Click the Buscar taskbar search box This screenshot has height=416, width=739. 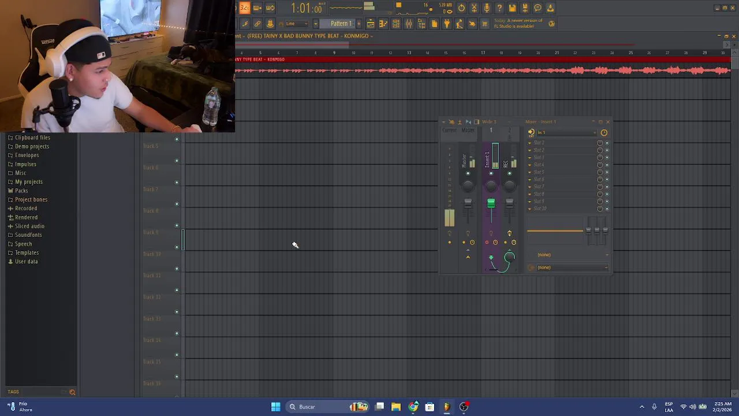(x=328, y=407)
